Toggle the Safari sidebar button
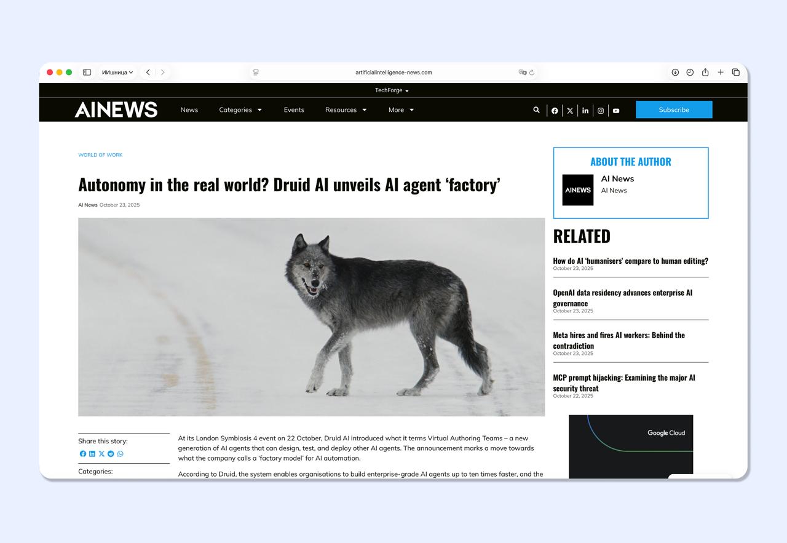 pos(87,73)
